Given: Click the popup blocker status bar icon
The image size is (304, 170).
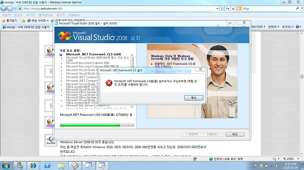Looking at the screenshot, I should 195,159.
